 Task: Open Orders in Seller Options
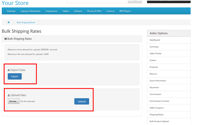point(169,60)
